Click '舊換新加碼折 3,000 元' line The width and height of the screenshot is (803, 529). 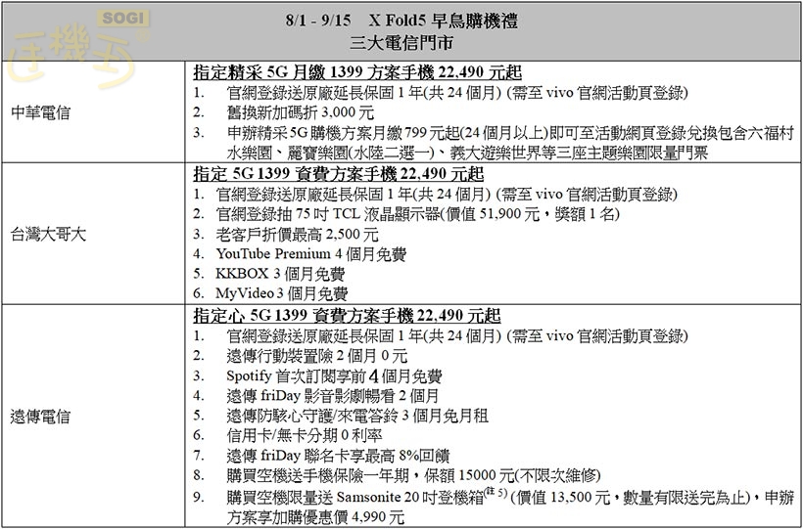pyautogui.click(x=300, y=112)
